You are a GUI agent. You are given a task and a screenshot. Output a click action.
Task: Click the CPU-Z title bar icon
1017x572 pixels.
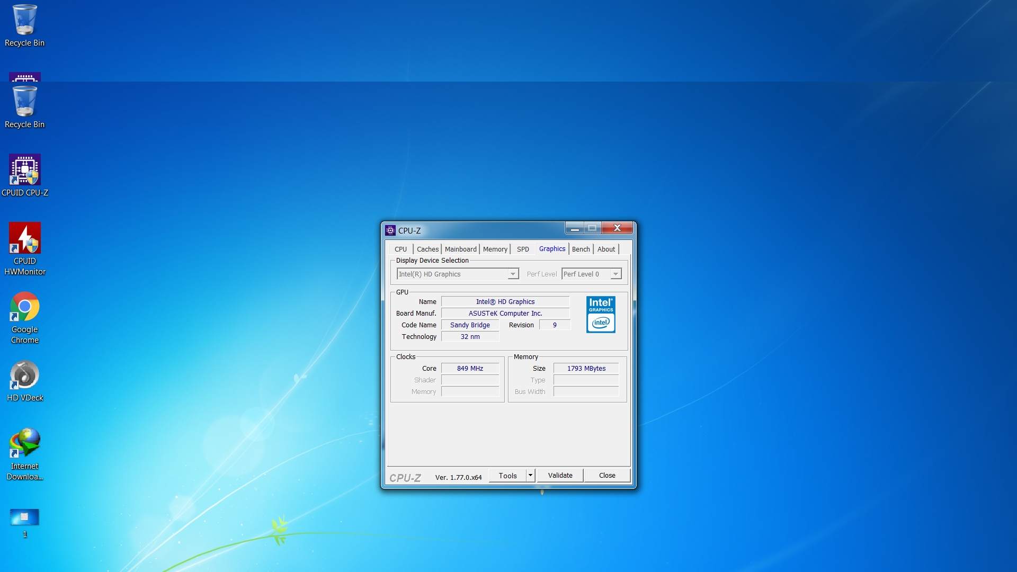pos(390,230)
